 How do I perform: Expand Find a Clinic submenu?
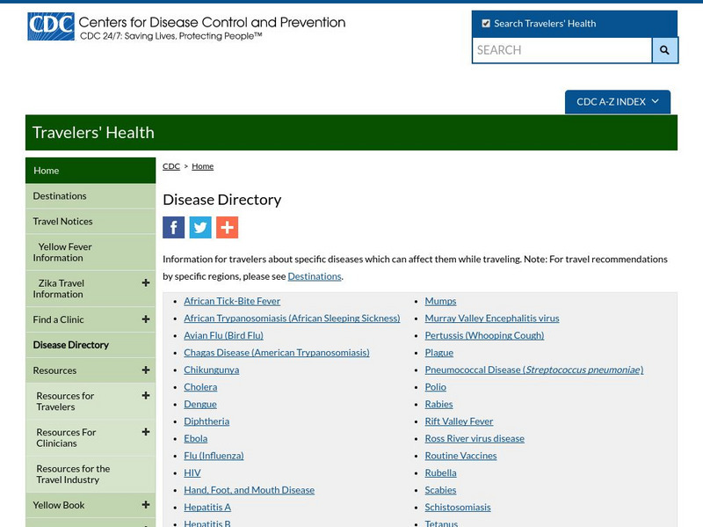[x=146, y=319]
